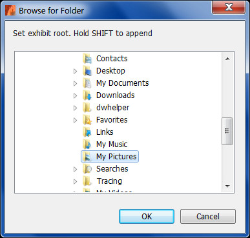250x238 pixels.
Task: Choose the Downloads folder icon
Action: click(x=87, y=95)
